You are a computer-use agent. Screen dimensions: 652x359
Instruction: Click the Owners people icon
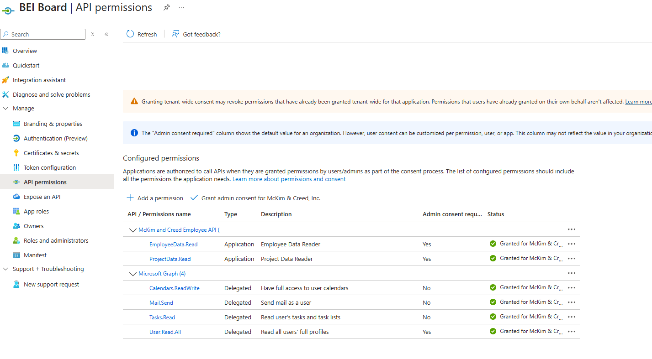16,226
